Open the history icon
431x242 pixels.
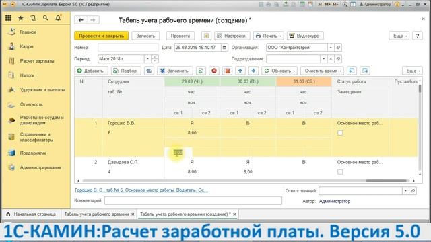coord(33,18)
